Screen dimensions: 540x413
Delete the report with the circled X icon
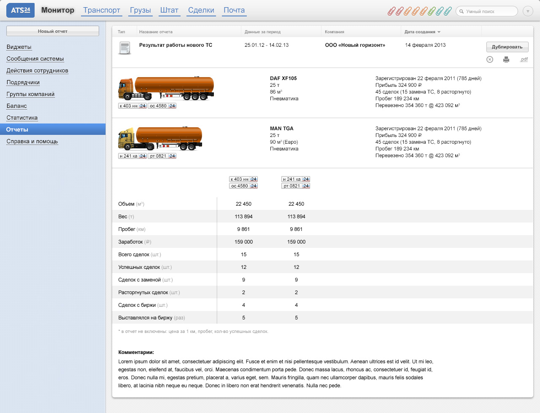click(490, 59)
